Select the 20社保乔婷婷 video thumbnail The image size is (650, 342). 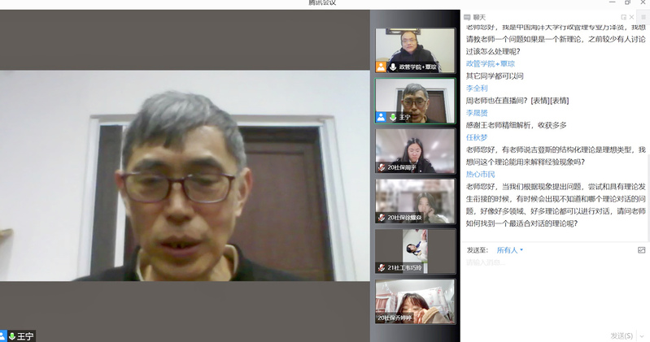point(415,301)
